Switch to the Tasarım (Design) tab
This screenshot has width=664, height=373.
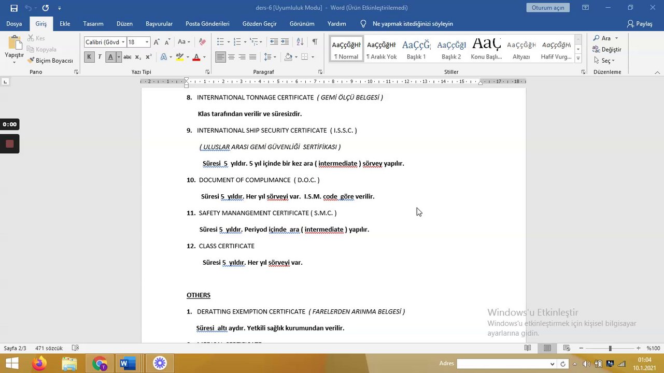93,24
